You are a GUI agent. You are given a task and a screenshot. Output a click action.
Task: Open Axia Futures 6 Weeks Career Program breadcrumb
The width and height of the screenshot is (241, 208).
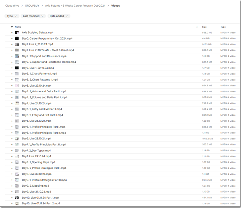coord(75,6)
